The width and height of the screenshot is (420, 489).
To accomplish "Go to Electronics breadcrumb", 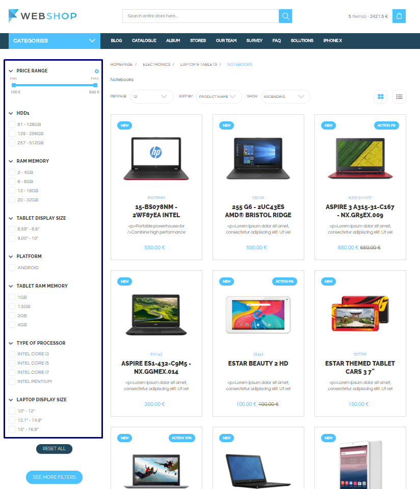I will pos(156,64).
